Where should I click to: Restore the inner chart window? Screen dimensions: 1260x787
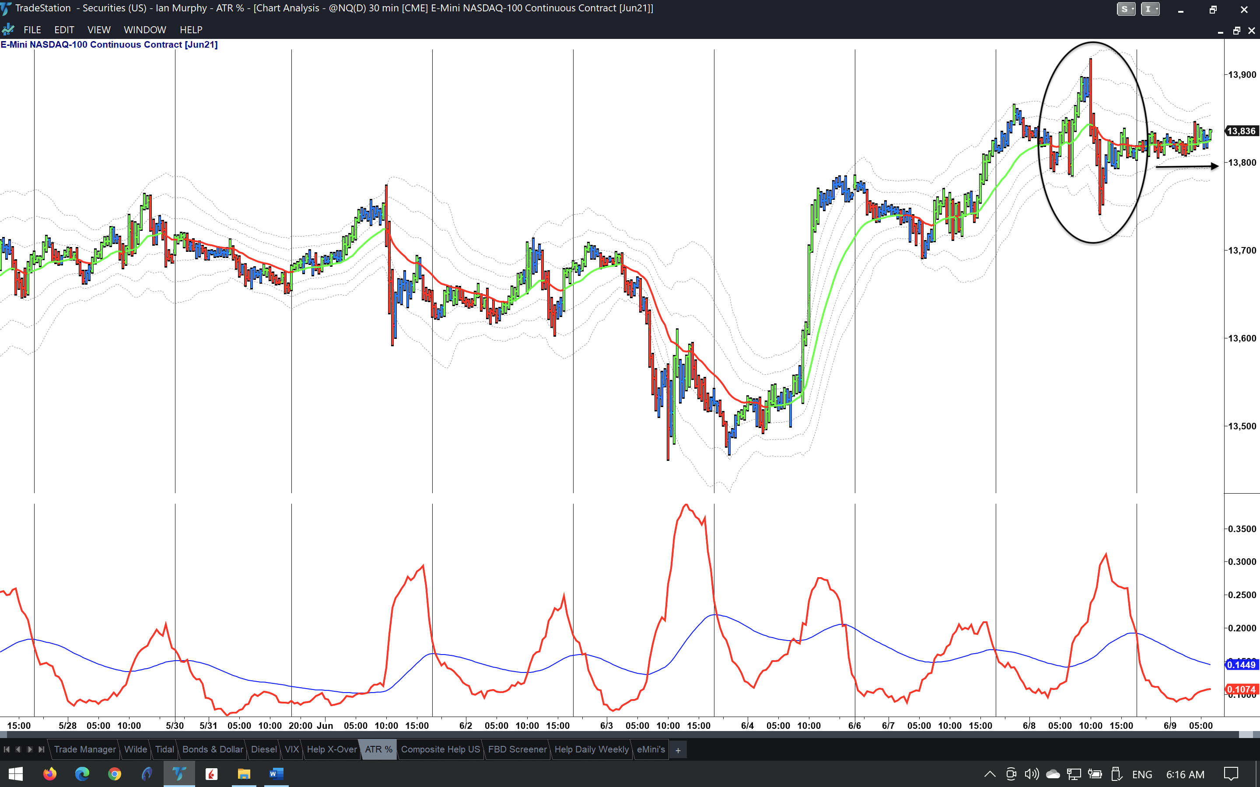point(1236,31)
